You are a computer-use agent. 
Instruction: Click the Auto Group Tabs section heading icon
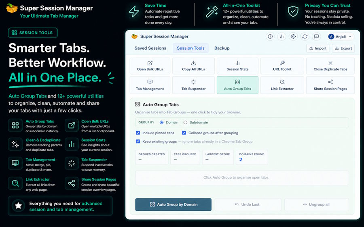point(138,104)
